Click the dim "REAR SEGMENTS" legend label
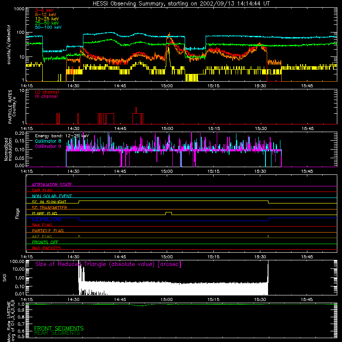Image resolution: width=342 pixels, height=342 pixels. coord(57,333)
